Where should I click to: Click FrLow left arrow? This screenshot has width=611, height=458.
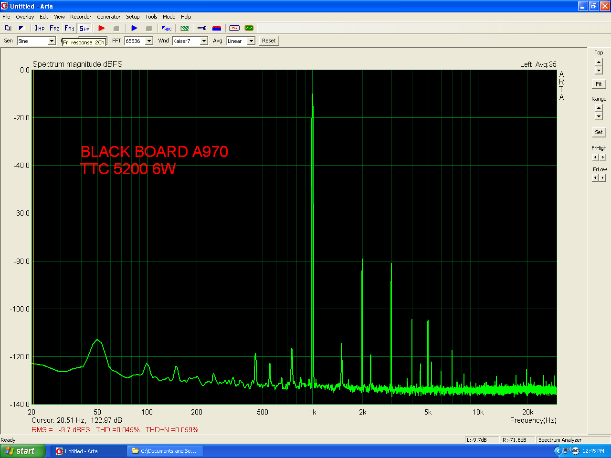pos(595,178)
